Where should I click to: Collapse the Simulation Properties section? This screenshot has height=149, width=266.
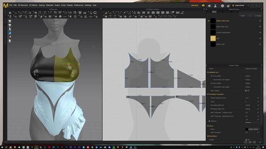[208, 94]
